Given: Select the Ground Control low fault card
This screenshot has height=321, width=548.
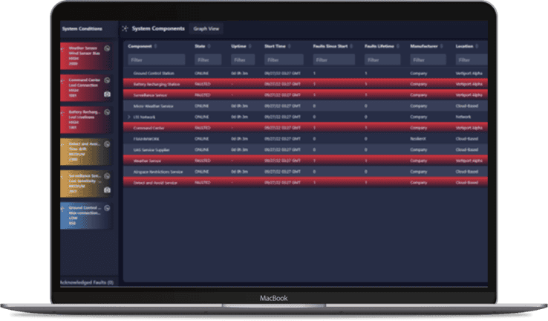Looking at the screenshot, I should pyautogui.click(x=86, y=215).
